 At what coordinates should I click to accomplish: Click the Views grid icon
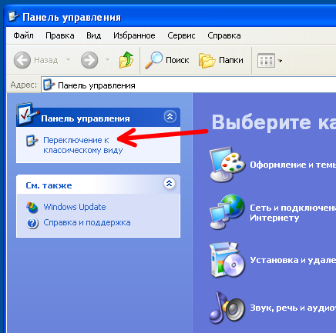coord(266,61)
